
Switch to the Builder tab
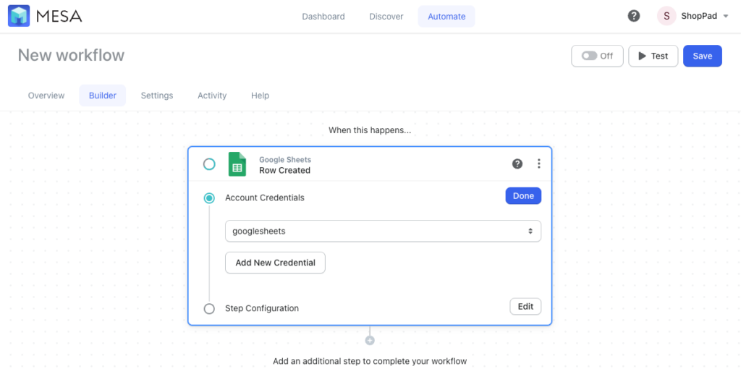pos(103,96)
